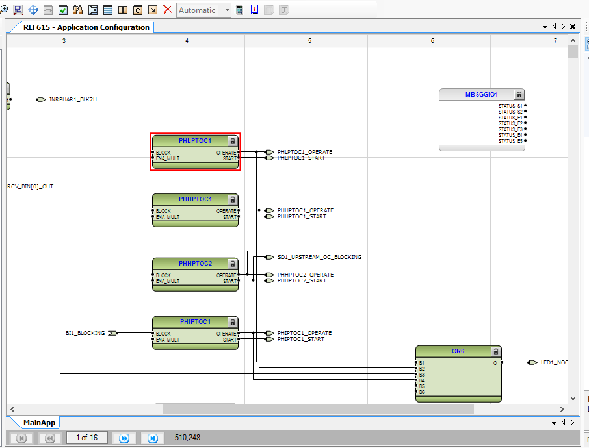Switch to the MainApp page tab
This screenshot has width=589, height=448.
point(39,423)
